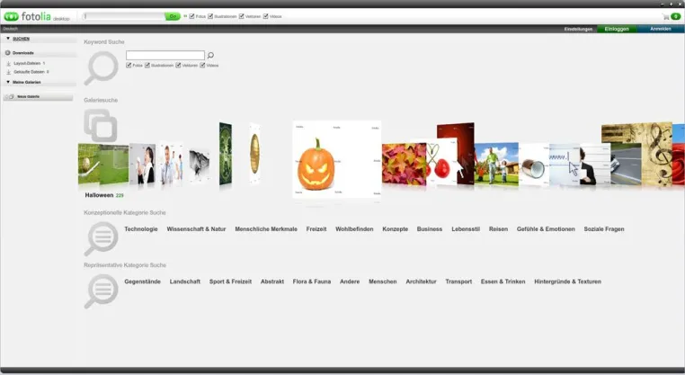
Task: Select Layout-Dateien in sidebar
Action: 27,63
